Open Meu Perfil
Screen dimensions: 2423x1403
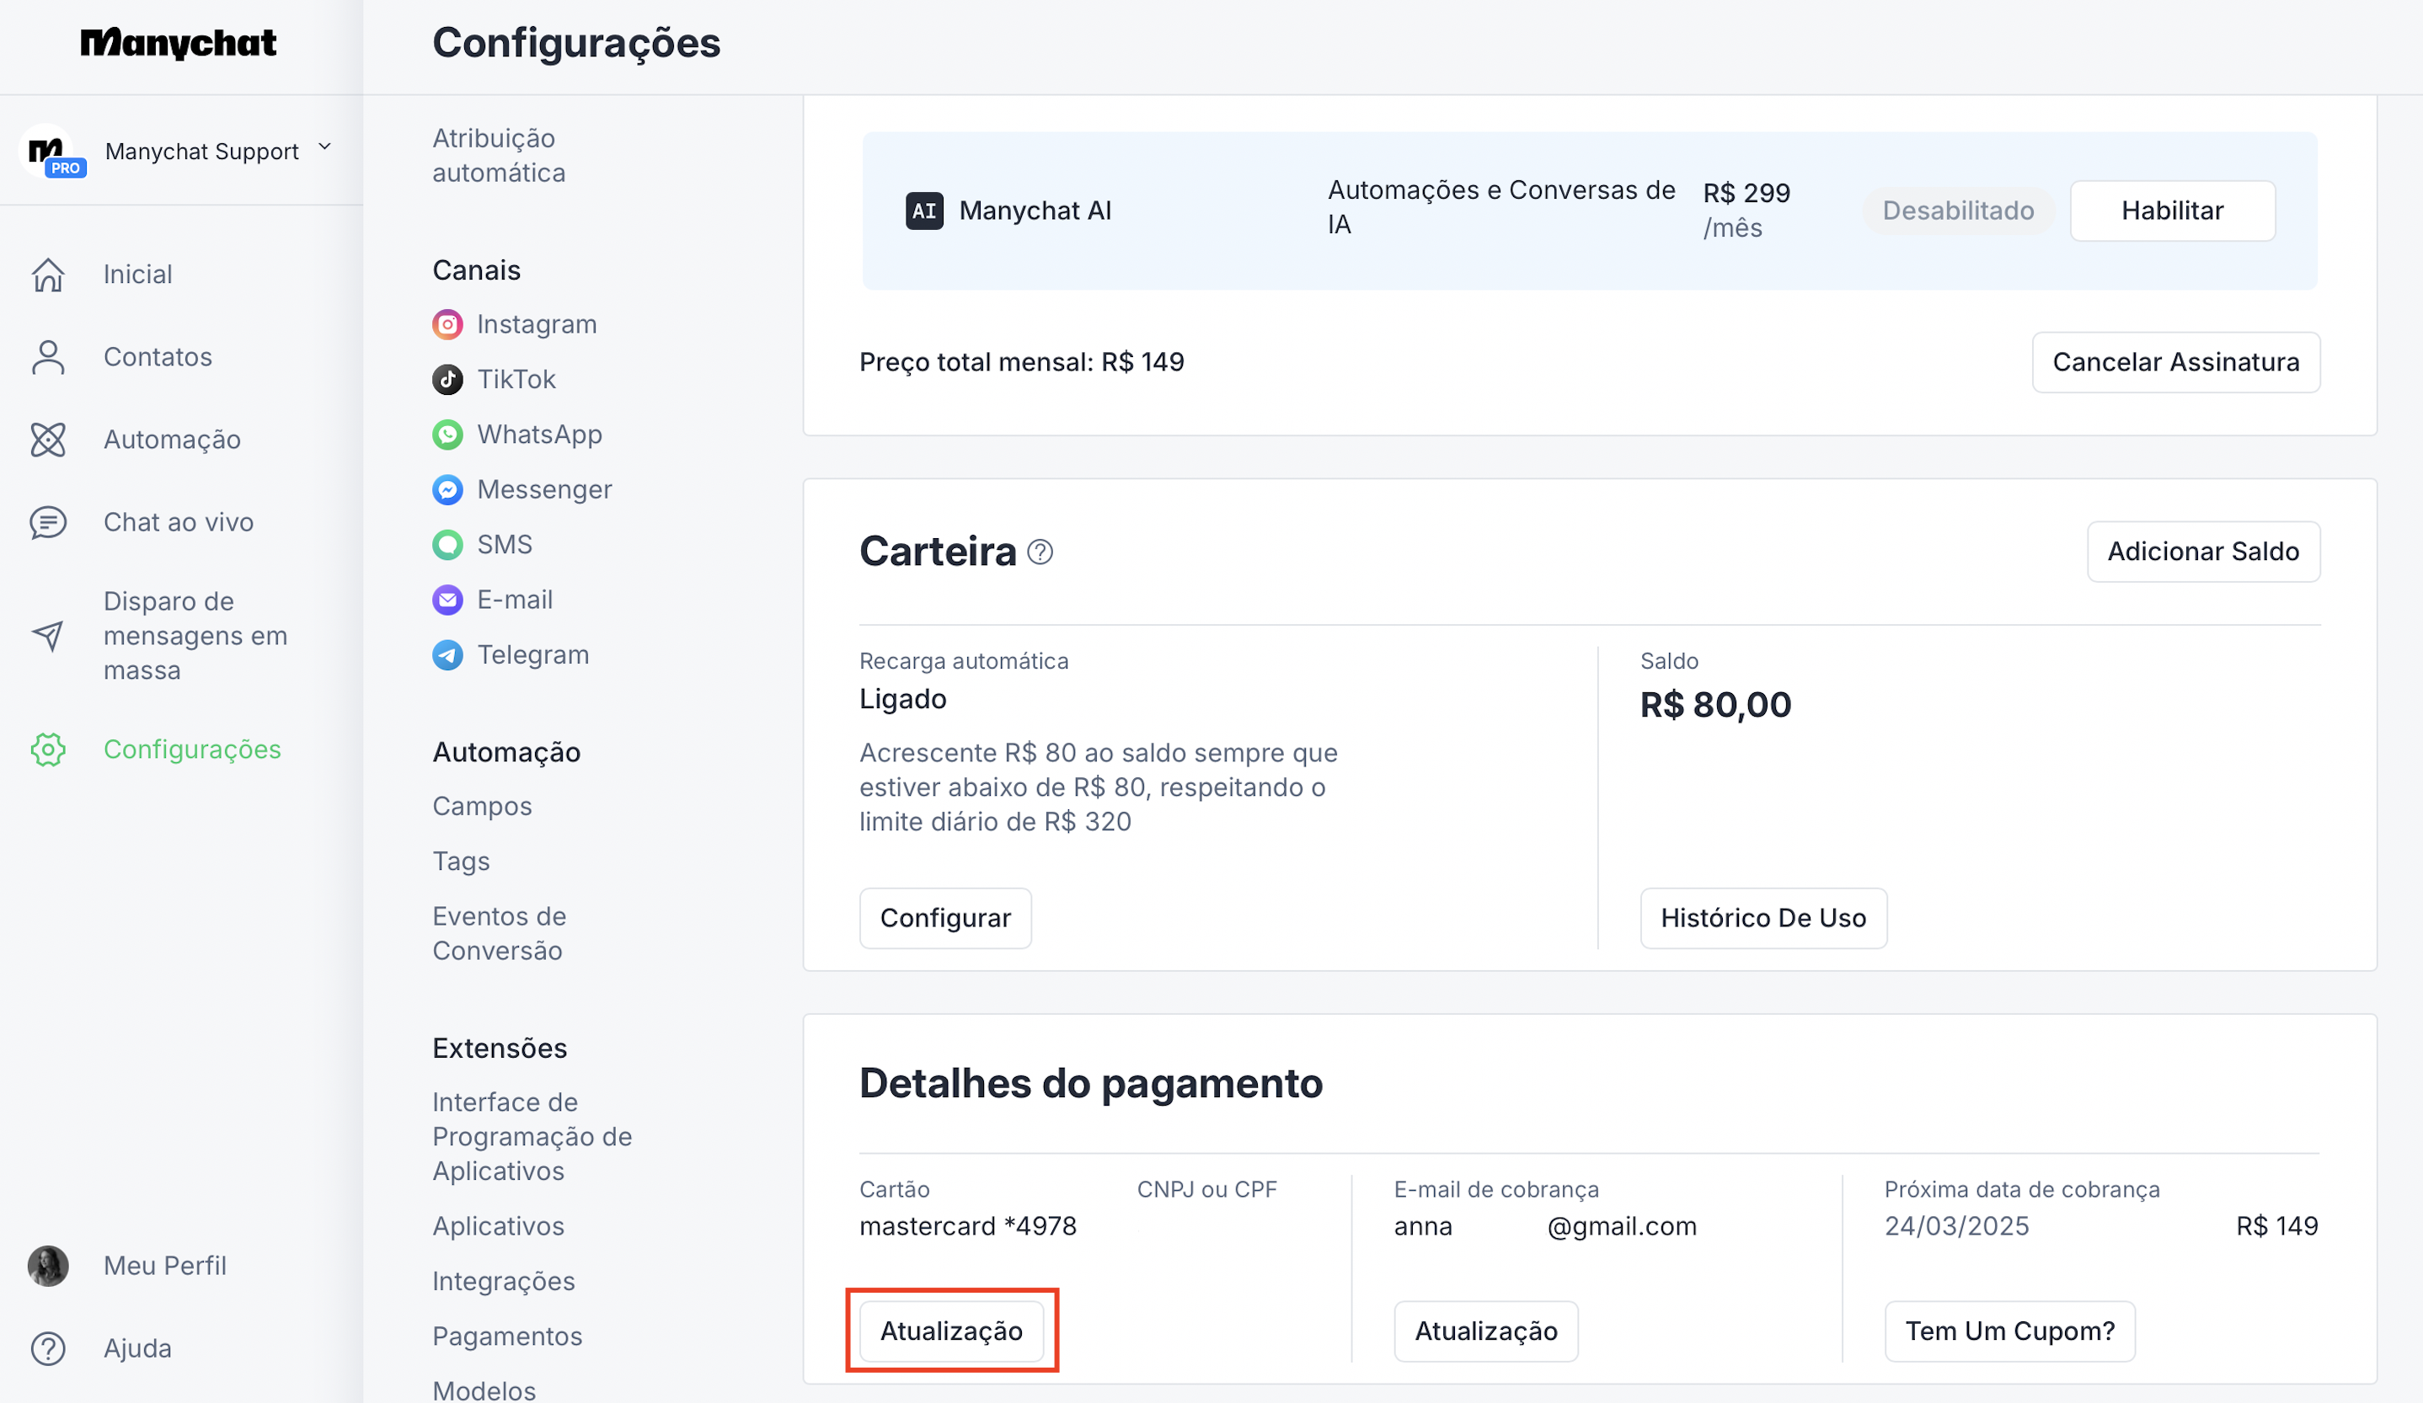(x=165, y=1266)
